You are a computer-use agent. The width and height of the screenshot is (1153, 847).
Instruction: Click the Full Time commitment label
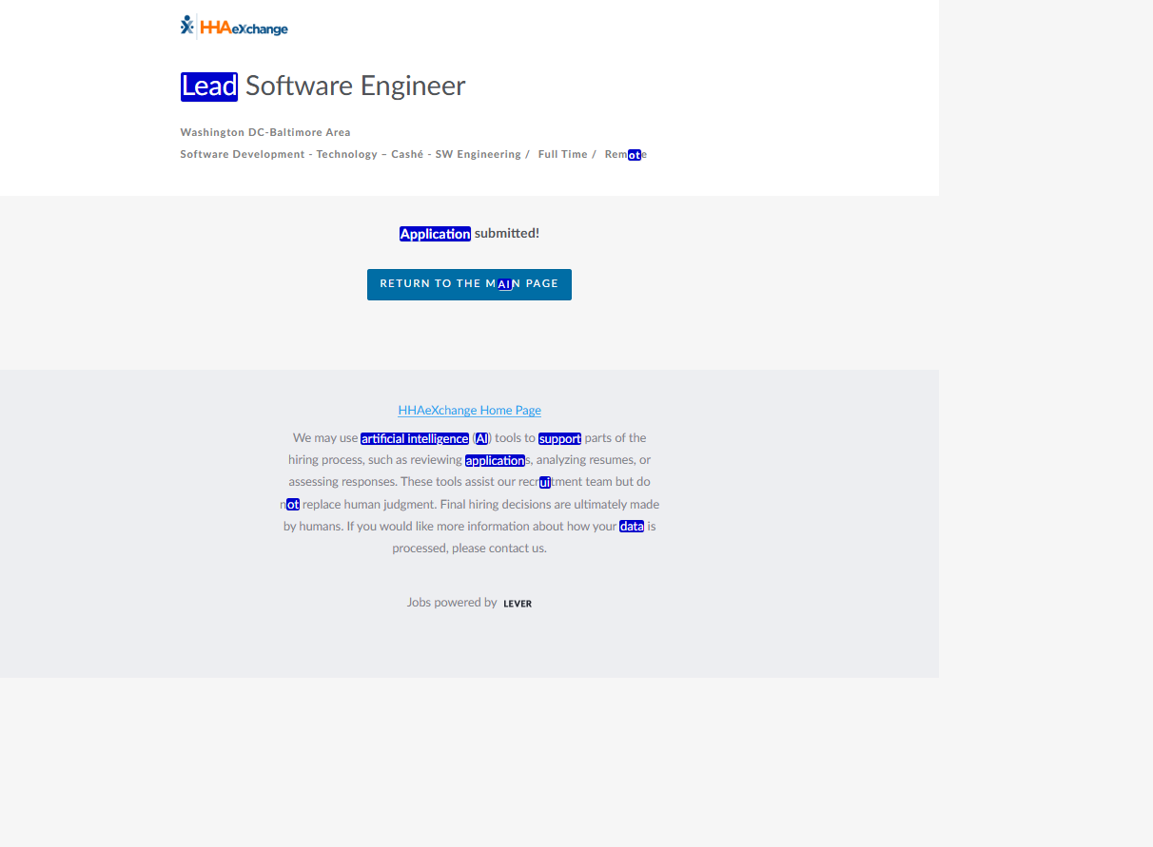point(562,155)
